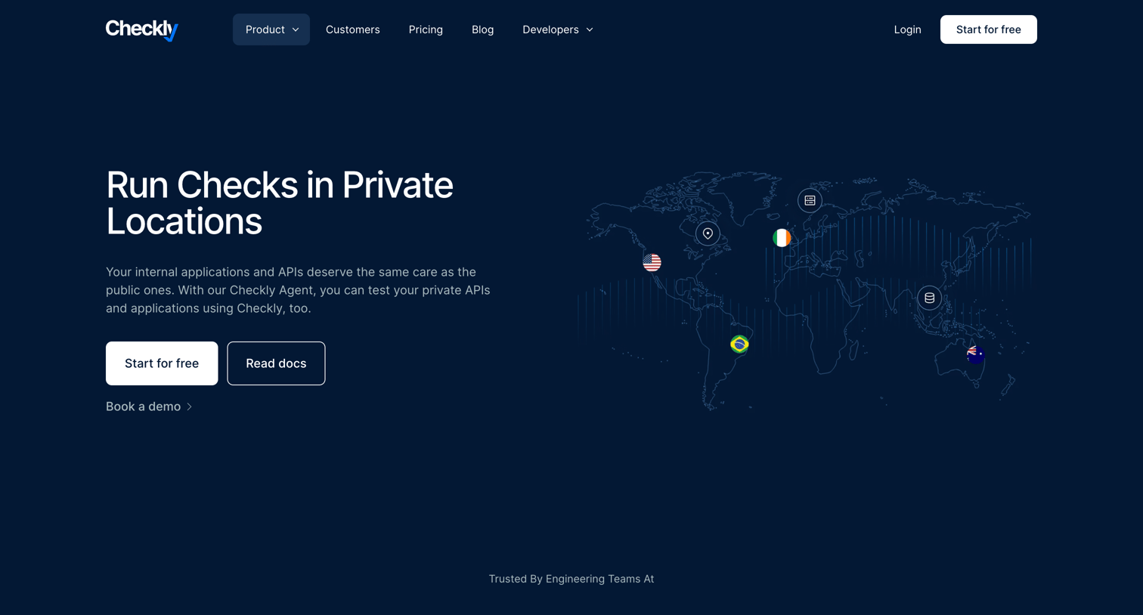Viewport: 1143px width, 615px height.
Task: Click the location pin icon on map
Action: 708,233
